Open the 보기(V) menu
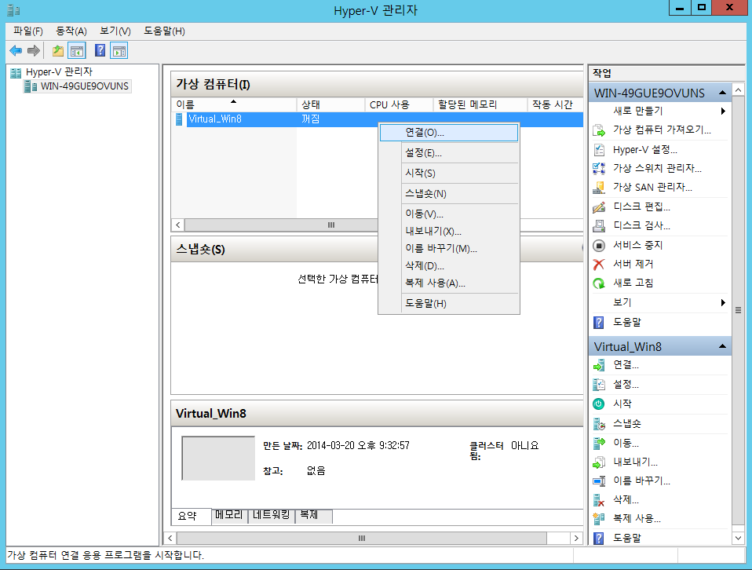 click(115, 31)
